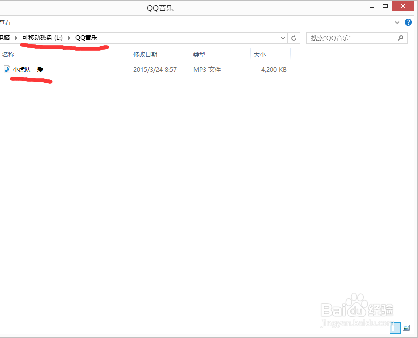Expand the arrow after 可移动磁盘 (L:)
The width and height of the screenshot is (418, 338).
[69, 38]
